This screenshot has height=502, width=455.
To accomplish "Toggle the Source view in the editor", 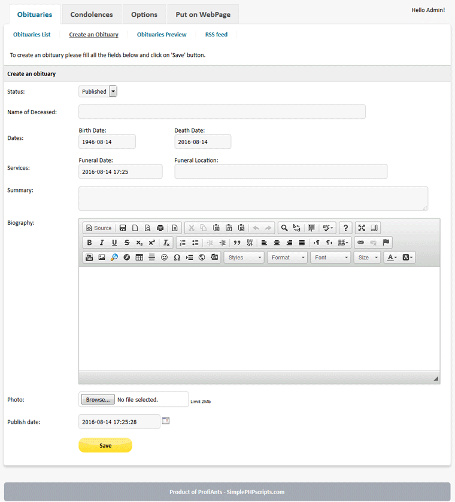I will coord(98,228).
